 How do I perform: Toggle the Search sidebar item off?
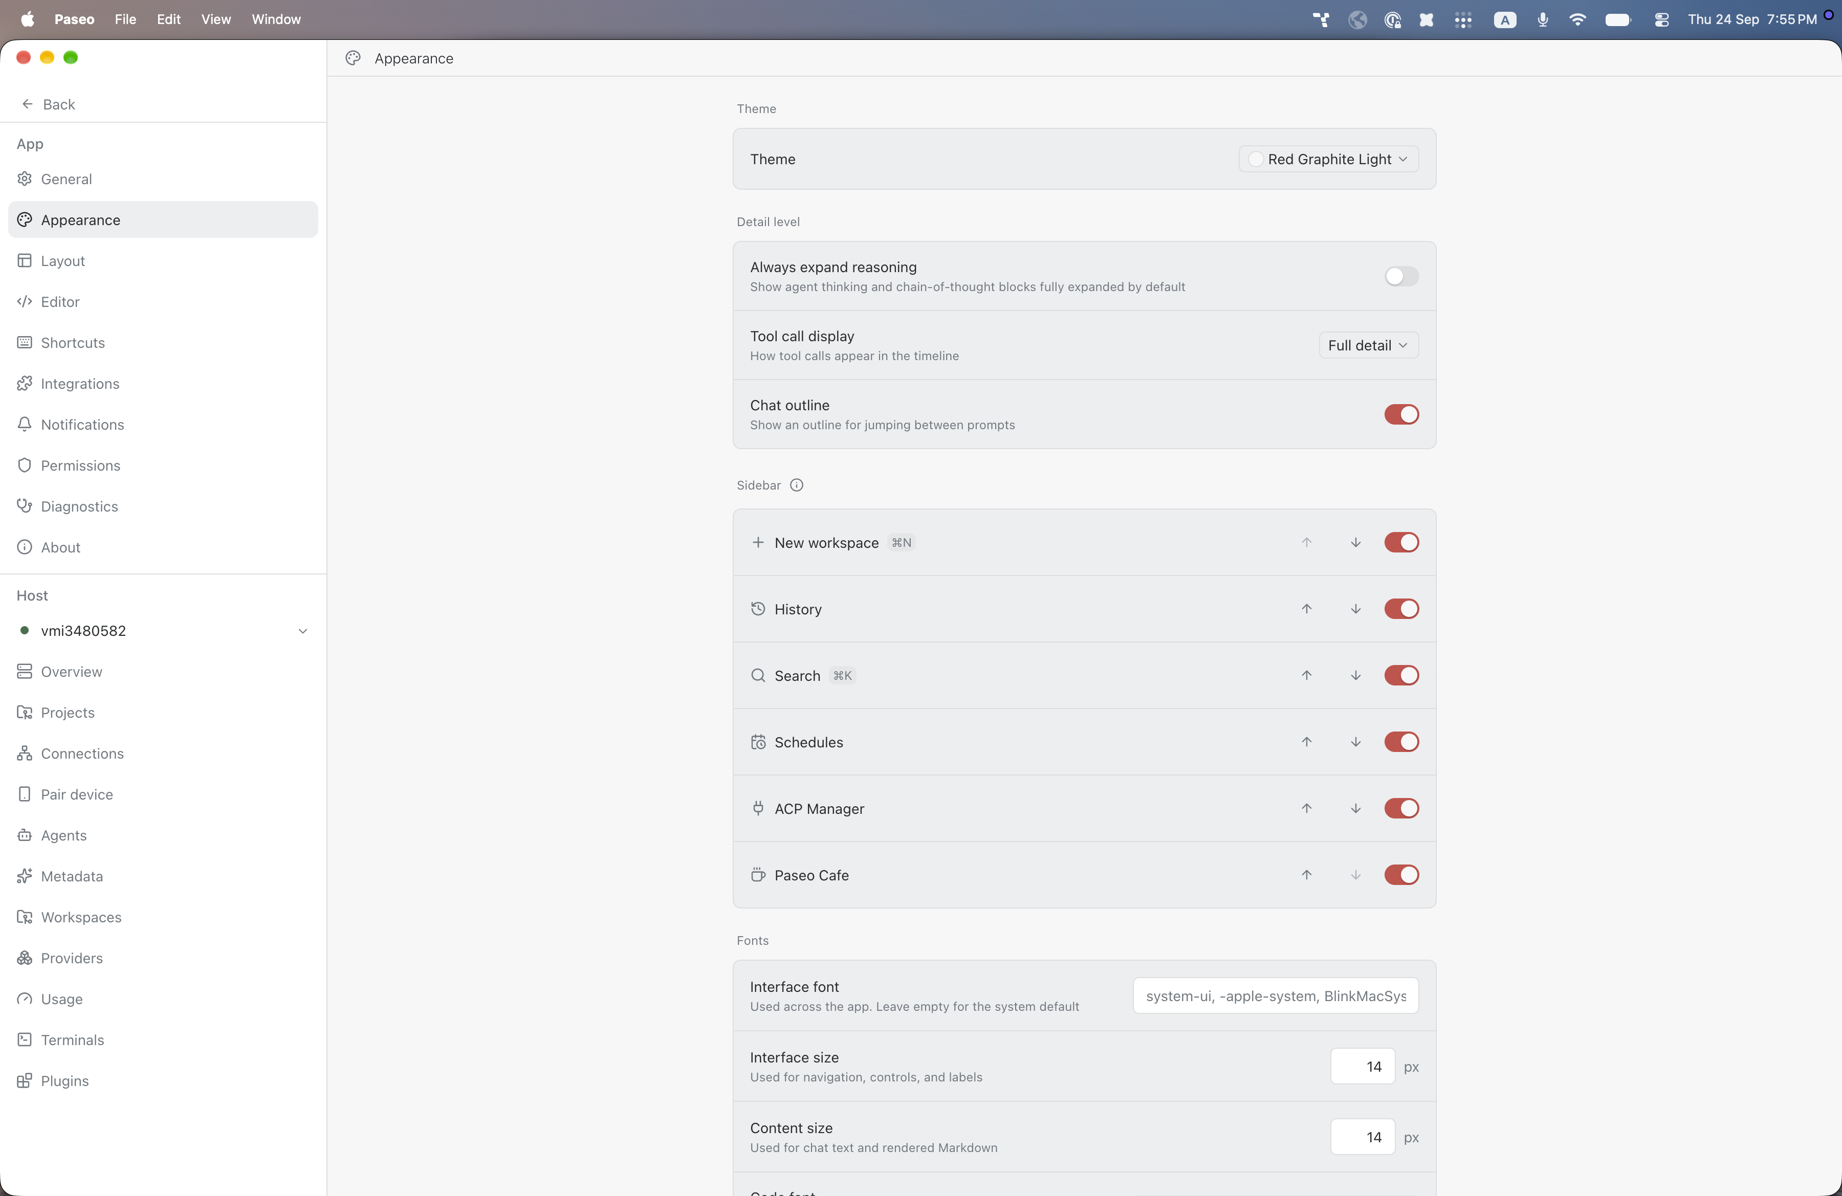pyautogui.click(x=1401, y=675)
